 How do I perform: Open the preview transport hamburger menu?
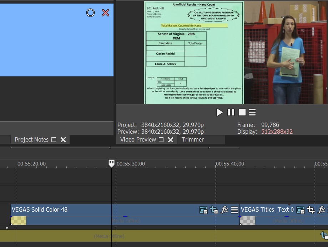point(252,112)
